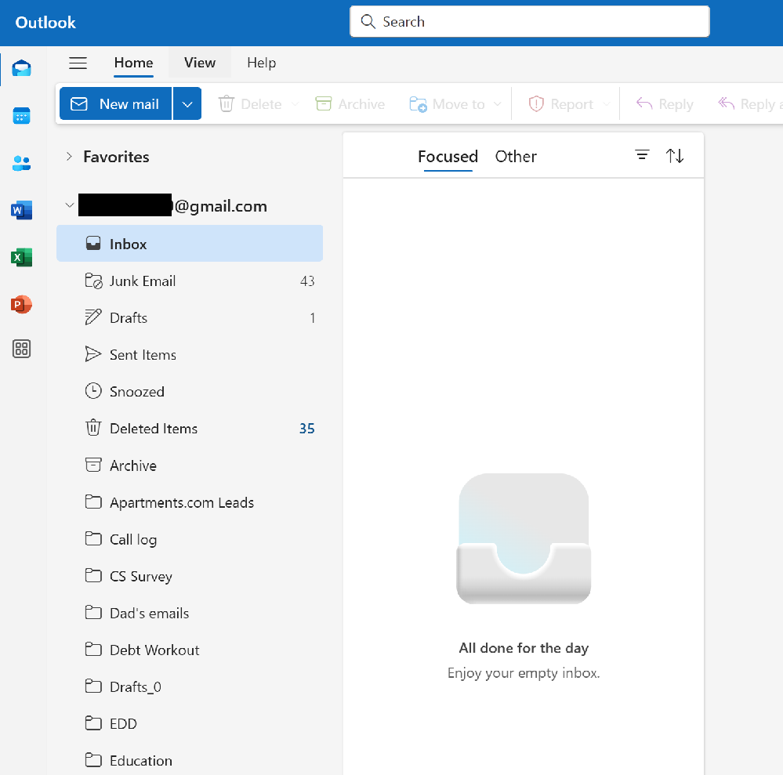Screen dimensions: 783x775
Task: Click the filter icon in message list
Action: tap(642, 155)
